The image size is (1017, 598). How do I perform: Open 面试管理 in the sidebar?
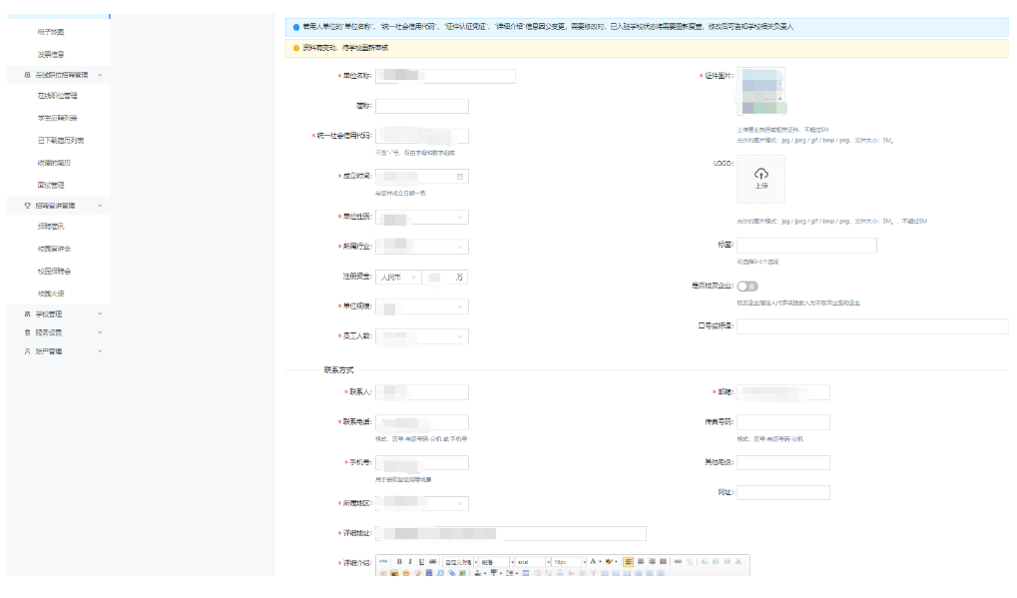(x=51, y=185)
